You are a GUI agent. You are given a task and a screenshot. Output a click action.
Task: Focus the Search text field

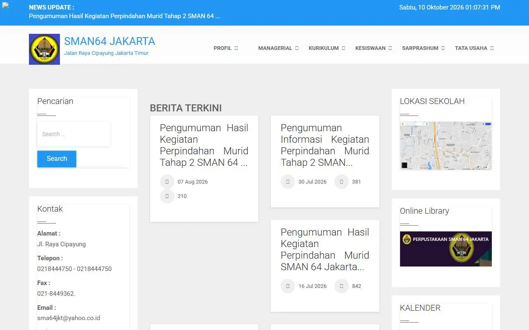[74, 134]
